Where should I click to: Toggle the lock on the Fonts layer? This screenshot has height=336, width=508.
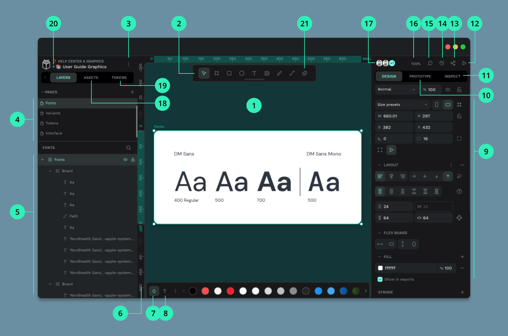pos(133,160)
